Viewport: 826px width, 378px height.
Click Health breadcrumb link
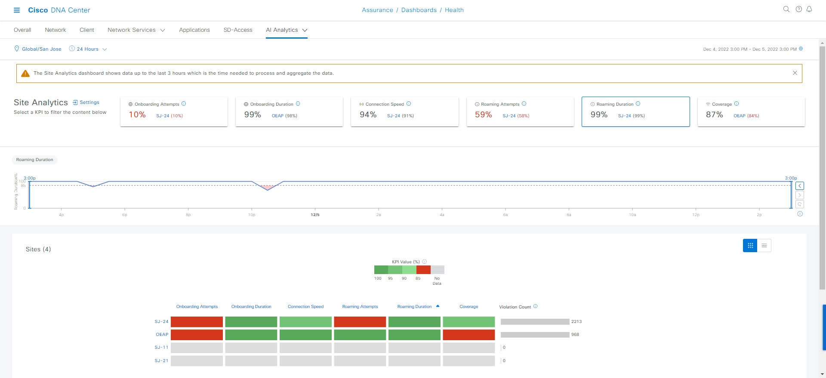(x=454, y=10)
